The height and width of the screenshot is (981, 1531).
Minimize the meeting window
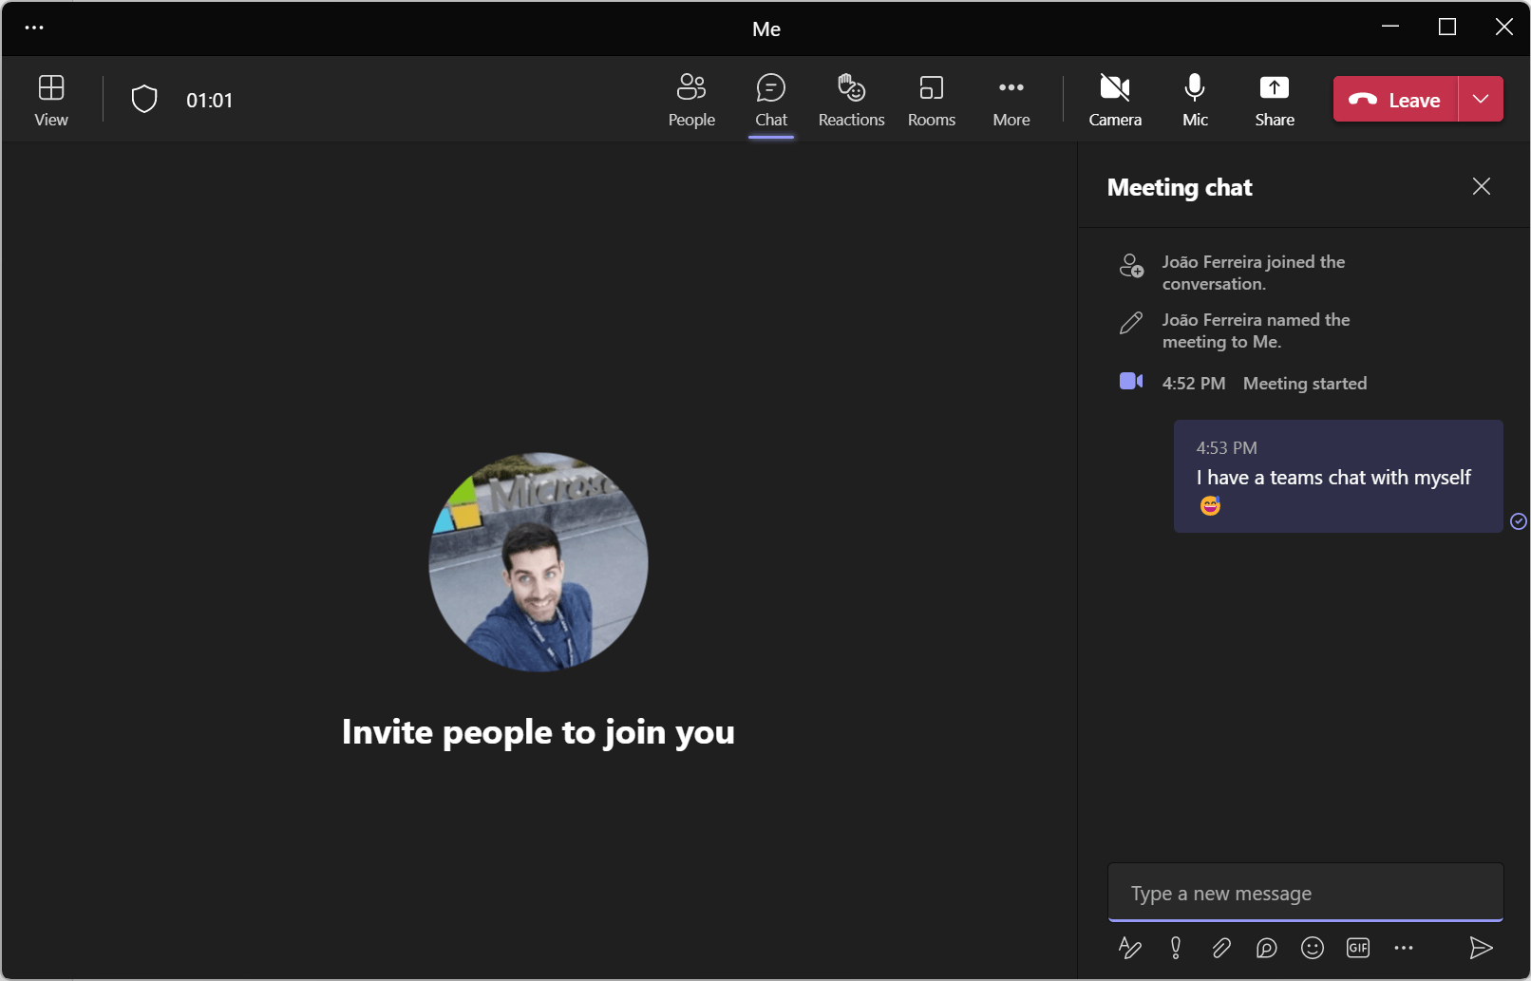tap(1390, 27)
